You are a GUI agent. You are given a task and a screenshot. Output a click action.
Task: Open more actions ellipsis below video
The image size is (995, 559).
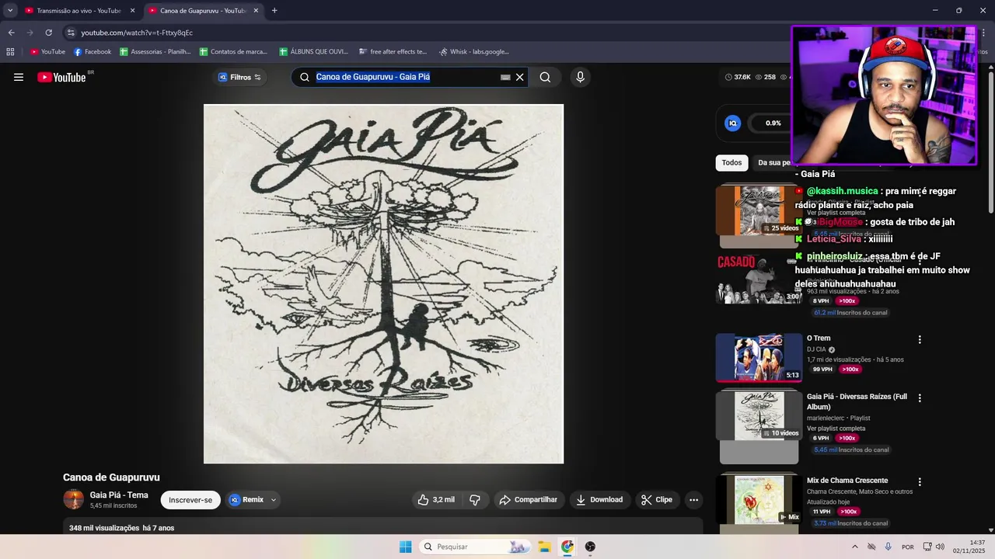(694, 500)
